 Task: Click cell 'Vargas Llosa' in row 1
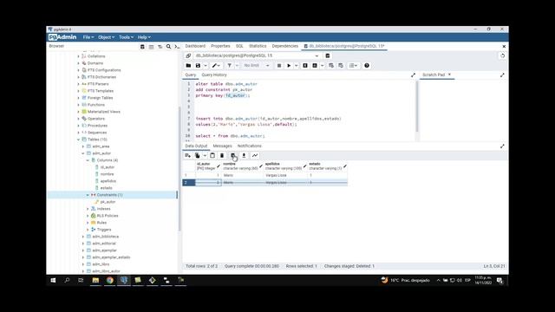tap(285, 175)
